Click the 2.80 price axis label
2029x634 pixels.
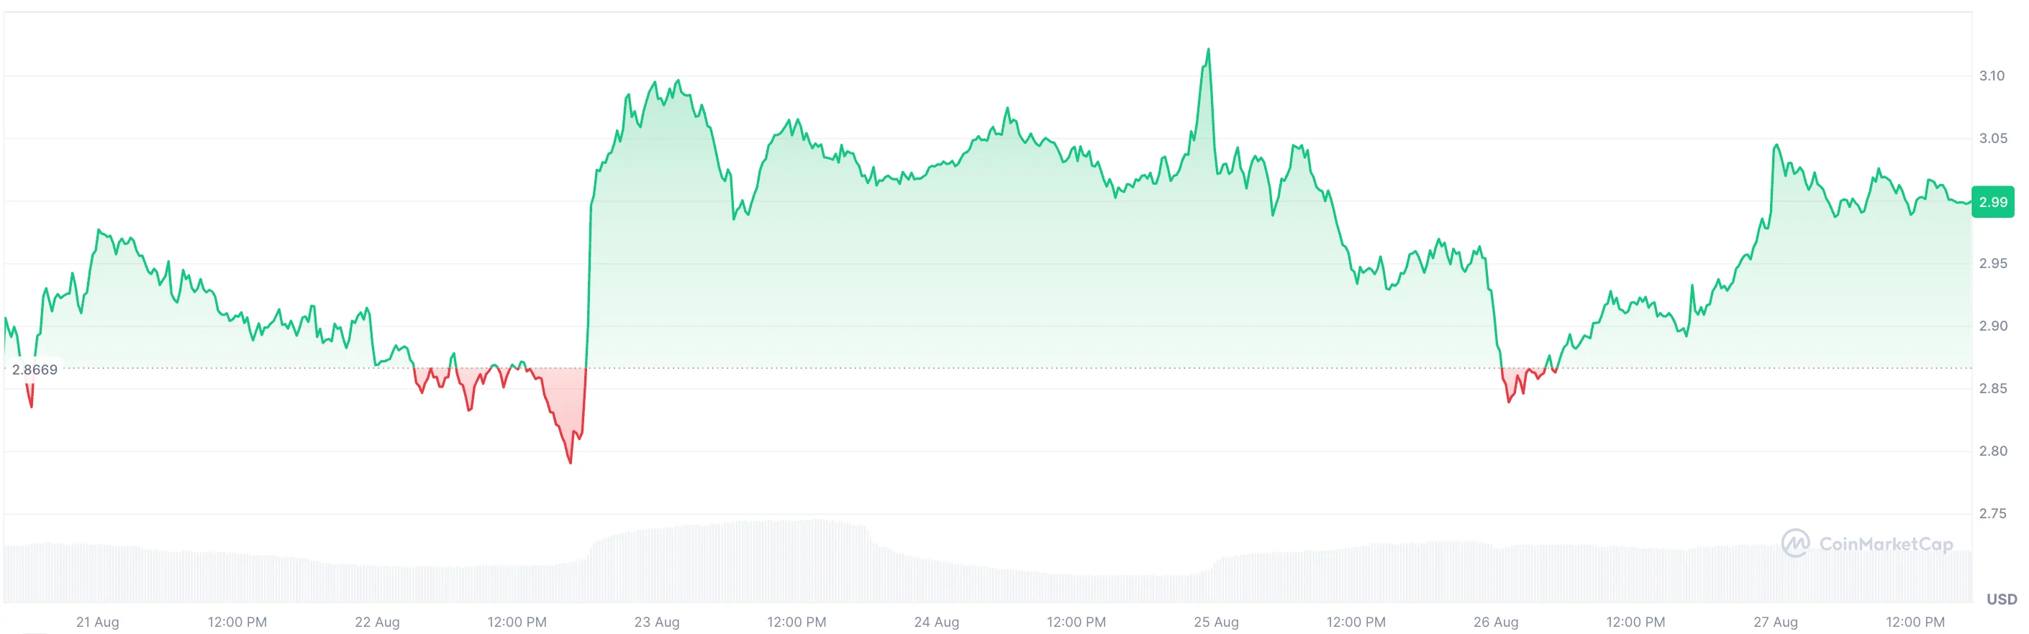coord(1993,451)
